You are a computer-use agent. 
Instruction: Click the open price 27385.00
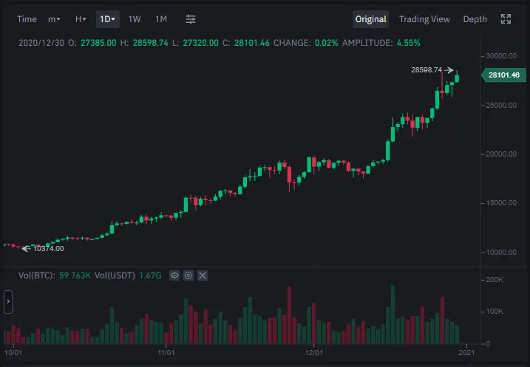(x=98, y=43)
